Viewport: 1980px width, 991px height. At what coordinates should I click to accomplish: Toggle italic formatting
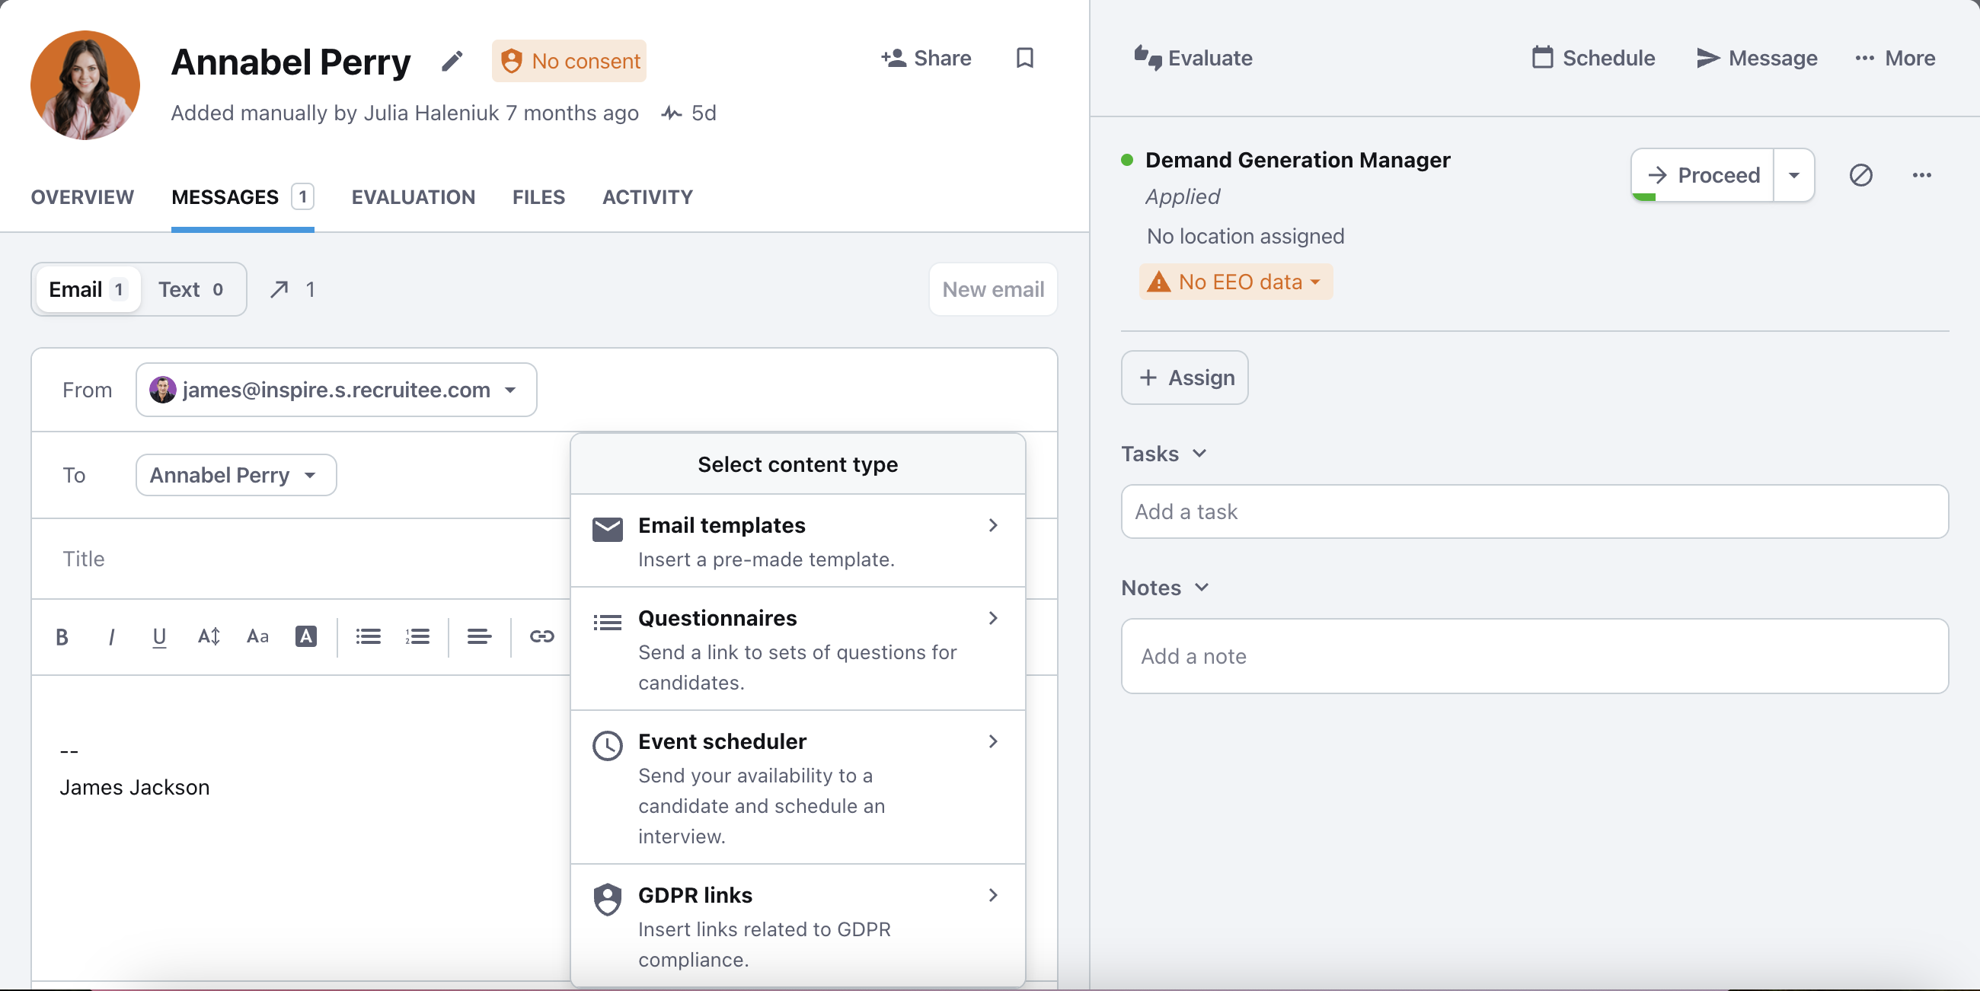[110, 637]
